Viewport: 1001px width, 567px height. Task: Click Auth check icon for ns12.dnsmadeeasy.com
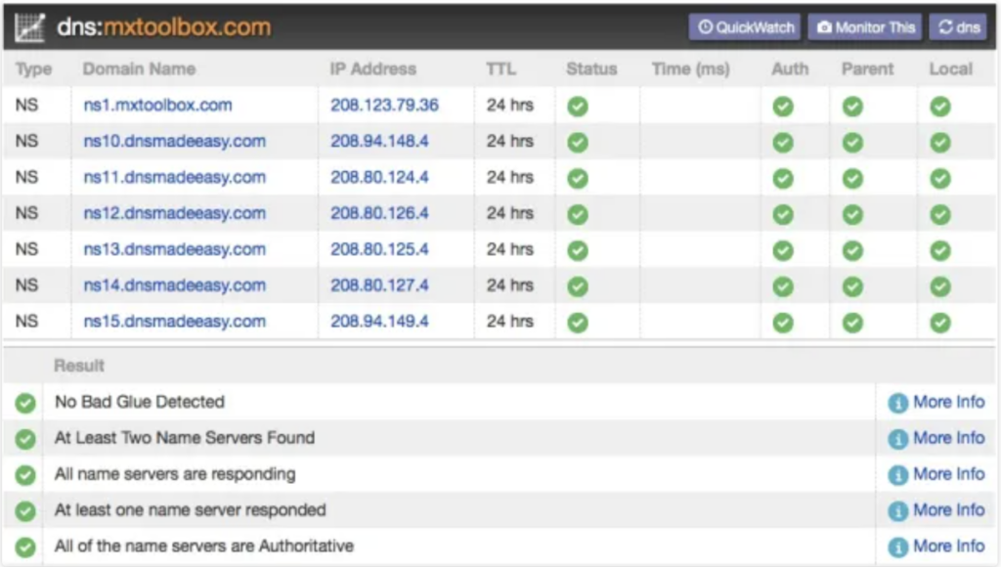783,214
